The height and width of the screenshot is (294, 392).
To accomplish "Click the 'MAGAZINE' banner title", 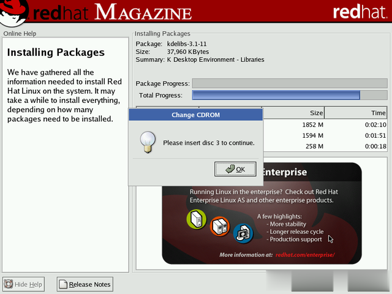I will [143, 12].
